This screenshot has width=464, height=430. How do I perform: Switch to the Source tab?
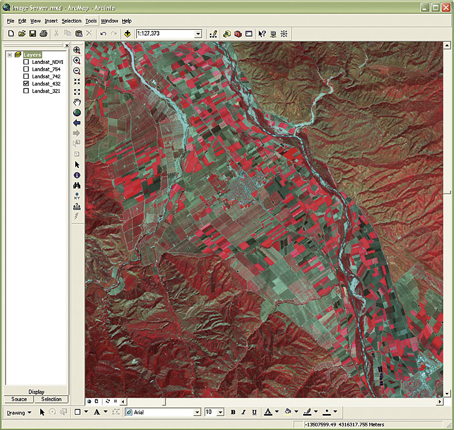pos(19,399)
